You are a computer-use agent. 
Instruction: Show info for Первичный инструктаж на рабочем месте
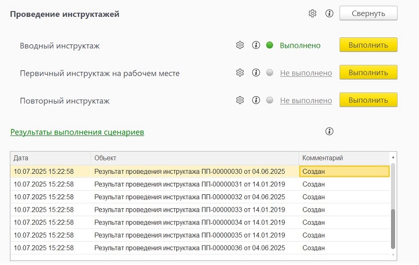[x=256, y=73]
